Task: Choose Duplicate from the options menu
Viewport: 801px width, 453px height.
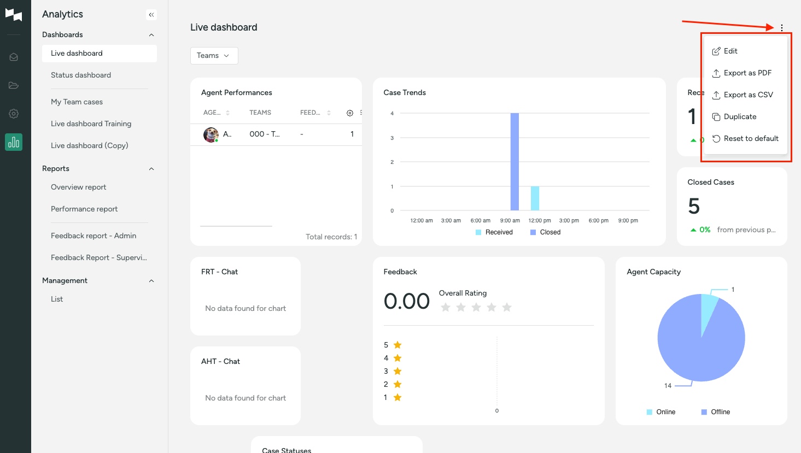Action: pos(746,117)
